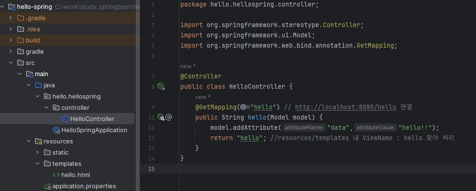Image resolution: width=476 pixels, height=191 pixels.
Task: Collapse the templates folder
Action: (x=37, y=163)
